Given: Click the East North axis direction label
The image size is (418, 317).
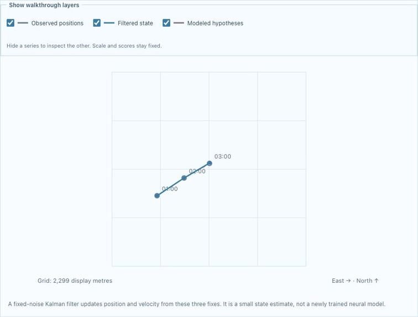Looking at the screenshot, I should click(x=355, y=280).
